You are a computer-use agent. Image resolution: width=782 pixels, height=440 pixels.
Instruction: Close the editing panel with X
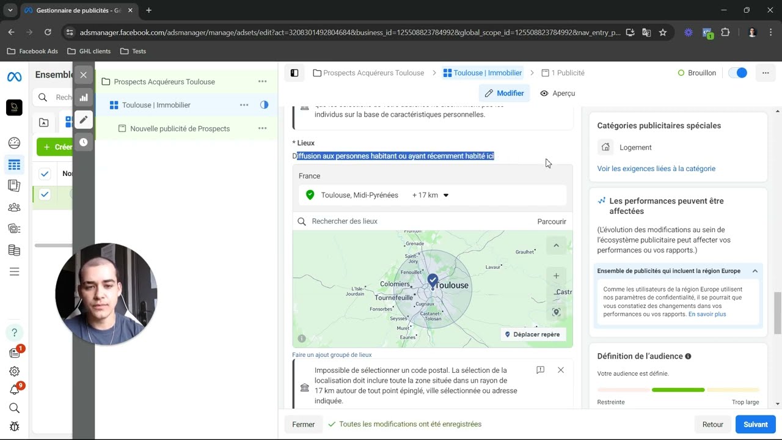(84, 75)
